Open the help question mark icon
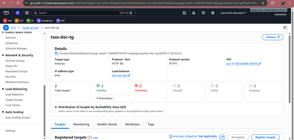This screenshot has width=294, height=140. click(203, 13)
